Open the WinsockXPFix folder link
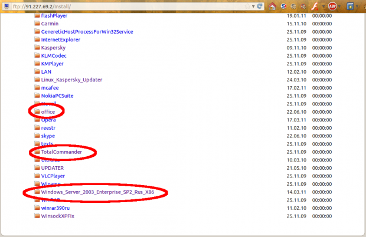The image size is (366, 237). (x=58, y=216)
